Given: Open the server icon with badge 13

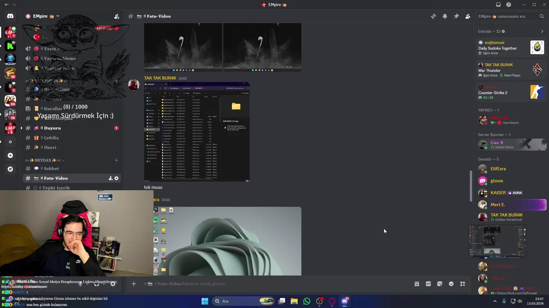Looking at the screenshot, I should tap(10, 114).
